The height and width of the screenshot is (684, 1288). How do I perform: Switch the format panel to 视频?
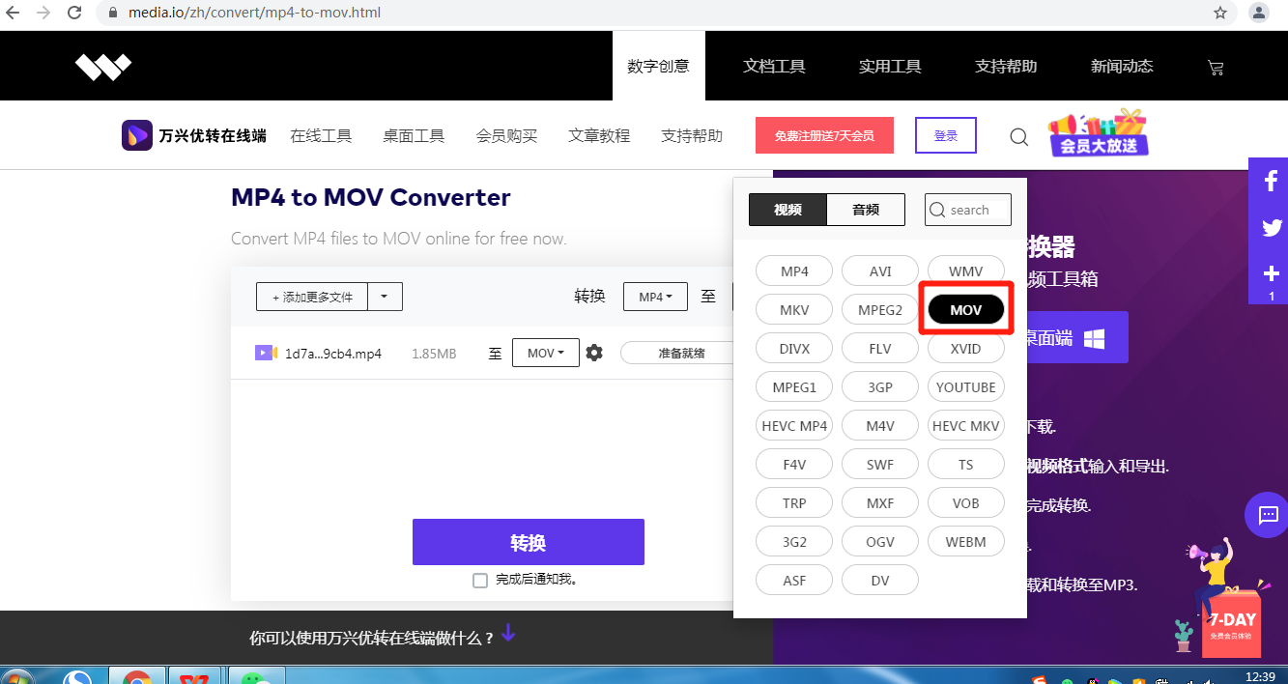point(787,209)
